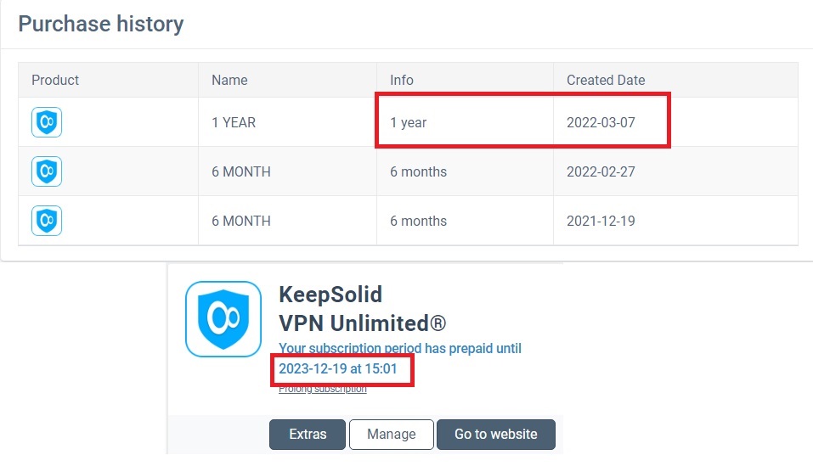Click the Info column header

pyautogui.click(x=401, y=80)
